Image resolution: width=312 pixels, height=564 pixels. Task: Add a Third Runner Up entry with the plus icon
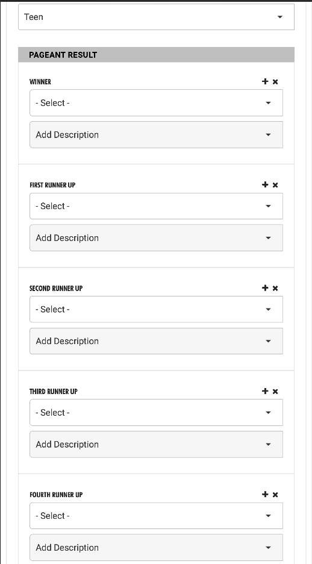[x=265, y=391]
